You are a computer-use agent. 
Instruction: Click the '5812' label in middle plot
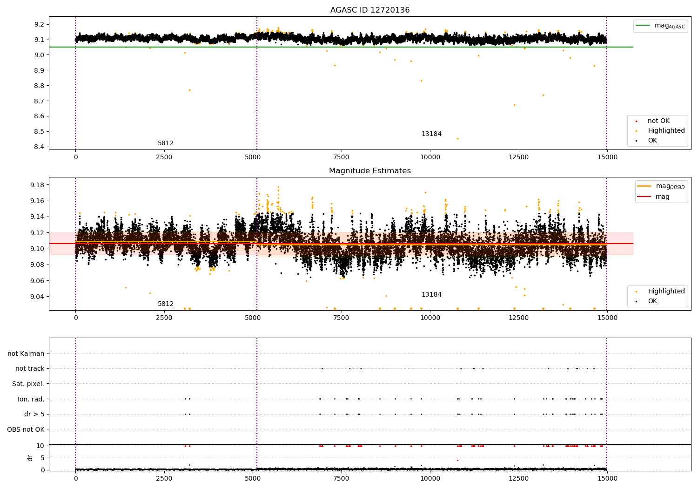coord(166,304)
